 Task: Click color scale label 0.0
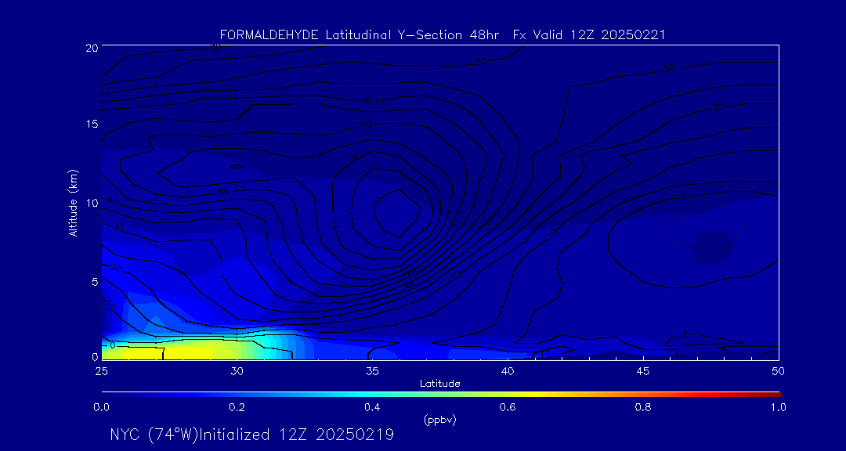click(x=102, y=408)
